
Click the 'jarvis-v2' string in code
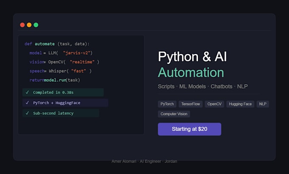pos(76,53)
